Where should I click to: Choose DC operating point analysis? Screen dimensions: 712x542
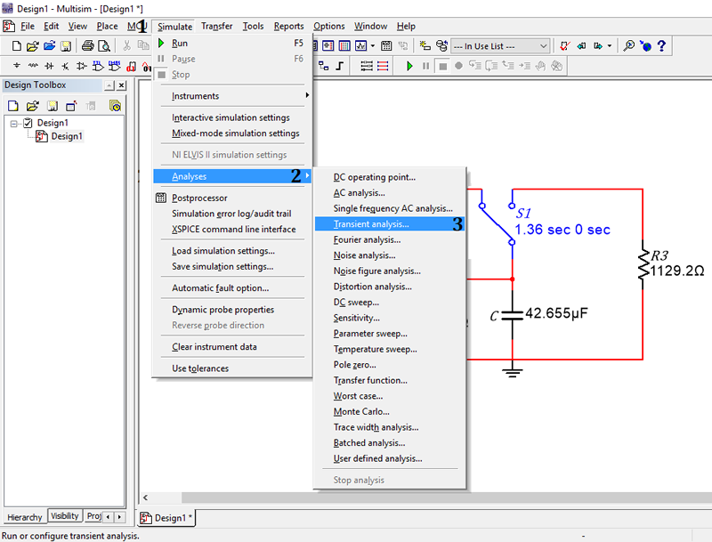coord(390,177)
